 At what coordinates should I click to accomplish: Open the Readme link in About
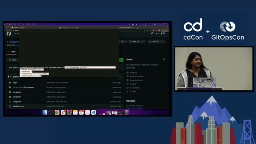(133, 73)
